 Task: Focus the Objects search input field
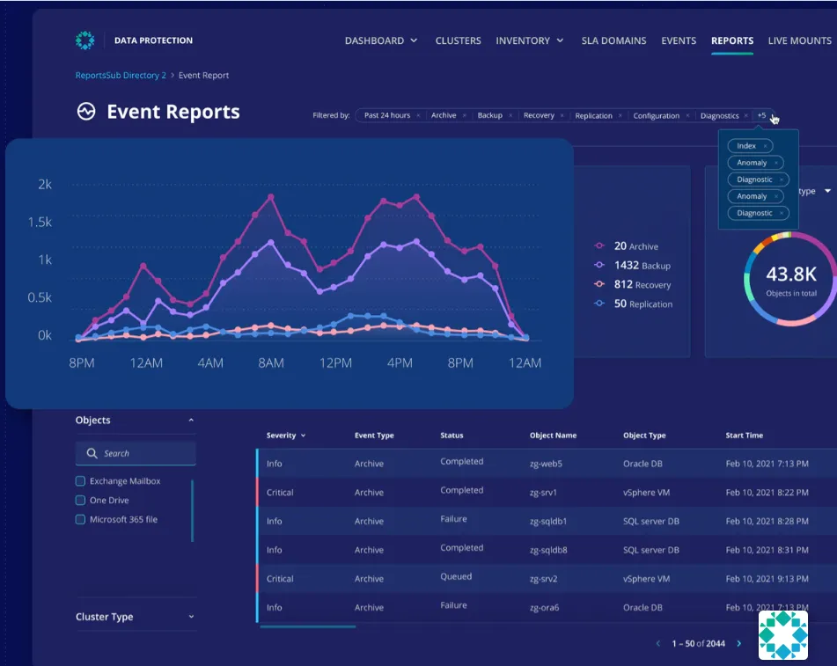(x=136, y=453)
